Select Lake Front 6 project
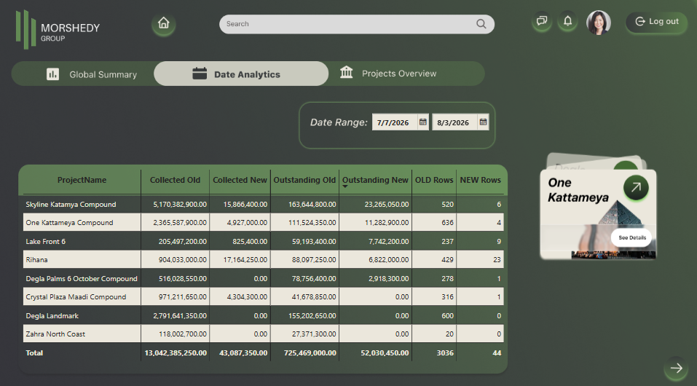The height and width of the screenshot is (386, 697). point(45,242)
